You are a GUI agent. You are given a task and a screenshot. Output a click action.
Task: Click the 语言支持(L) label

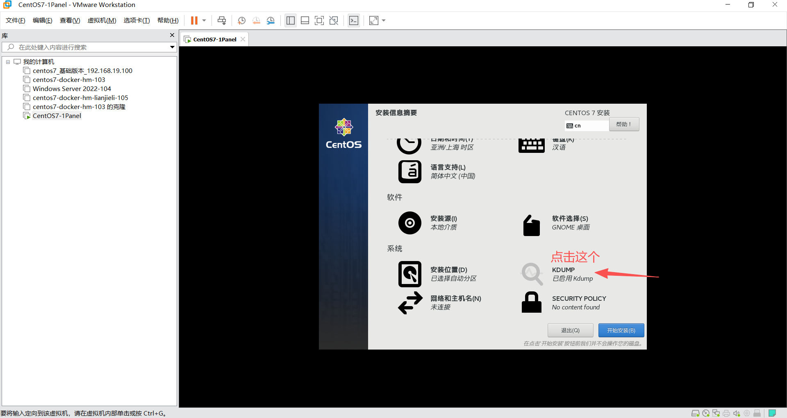(x=448, y=167)
